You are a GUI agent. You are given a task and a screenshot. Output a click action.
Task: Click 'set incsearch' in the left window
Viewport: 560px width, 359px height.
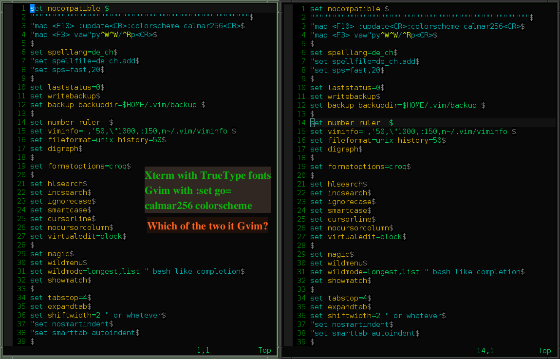(59, 192)
